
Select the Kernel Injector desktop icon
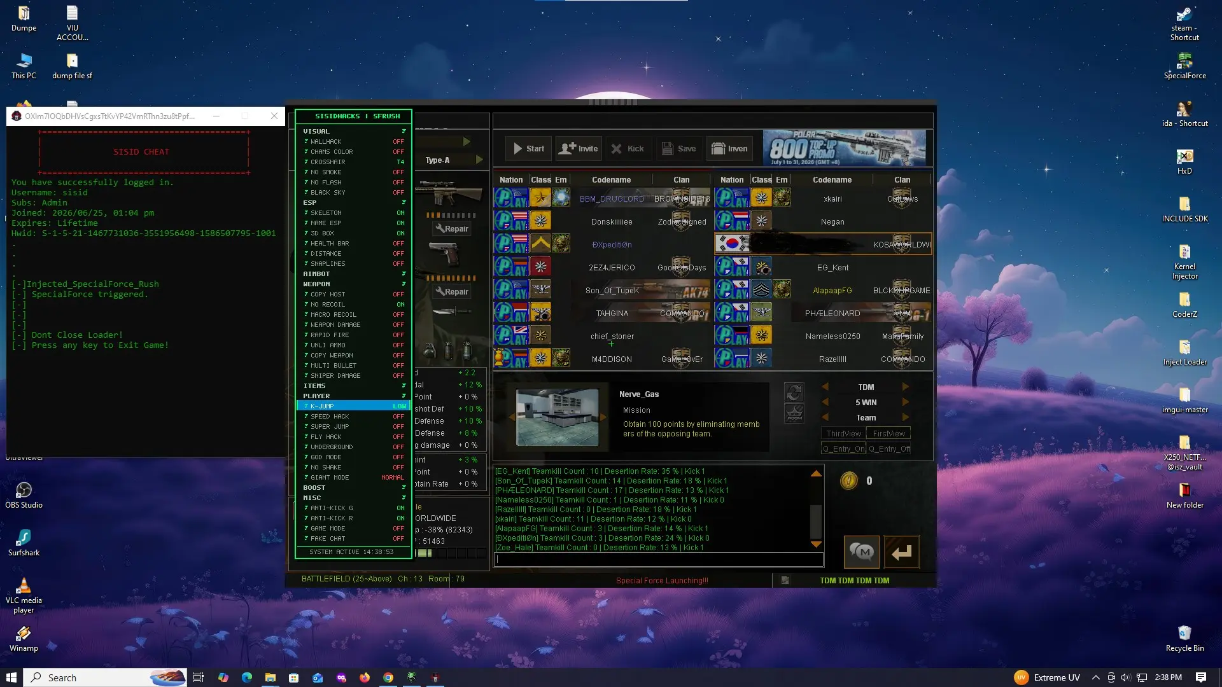tap(1184, 262)
